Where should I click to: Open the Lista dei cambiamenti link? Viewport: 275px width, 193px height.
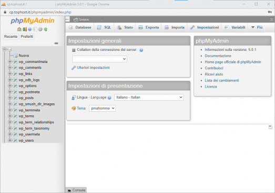click(x=222, y=80)
